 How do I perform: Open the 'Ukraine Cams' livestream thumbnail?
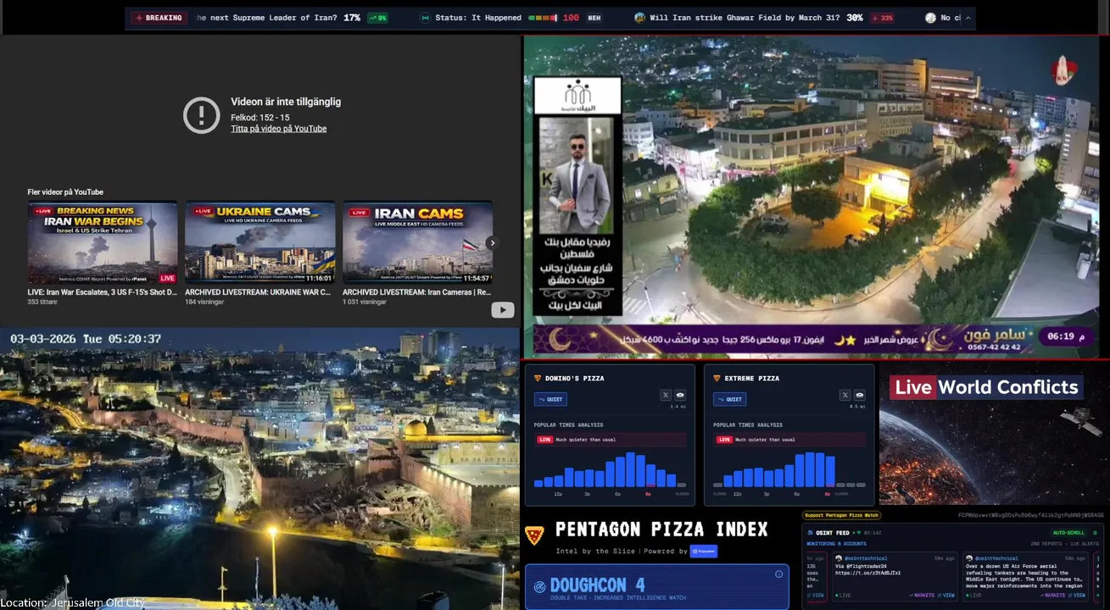pos(260,242)
